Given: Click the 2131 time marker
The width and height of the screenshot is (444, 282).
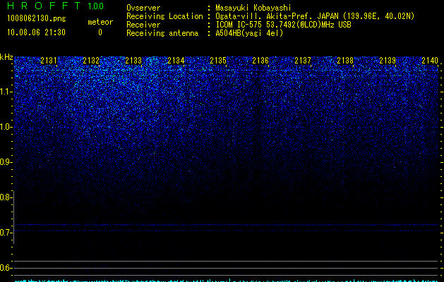Looking at the screenshot, I should tap(49, 61).
